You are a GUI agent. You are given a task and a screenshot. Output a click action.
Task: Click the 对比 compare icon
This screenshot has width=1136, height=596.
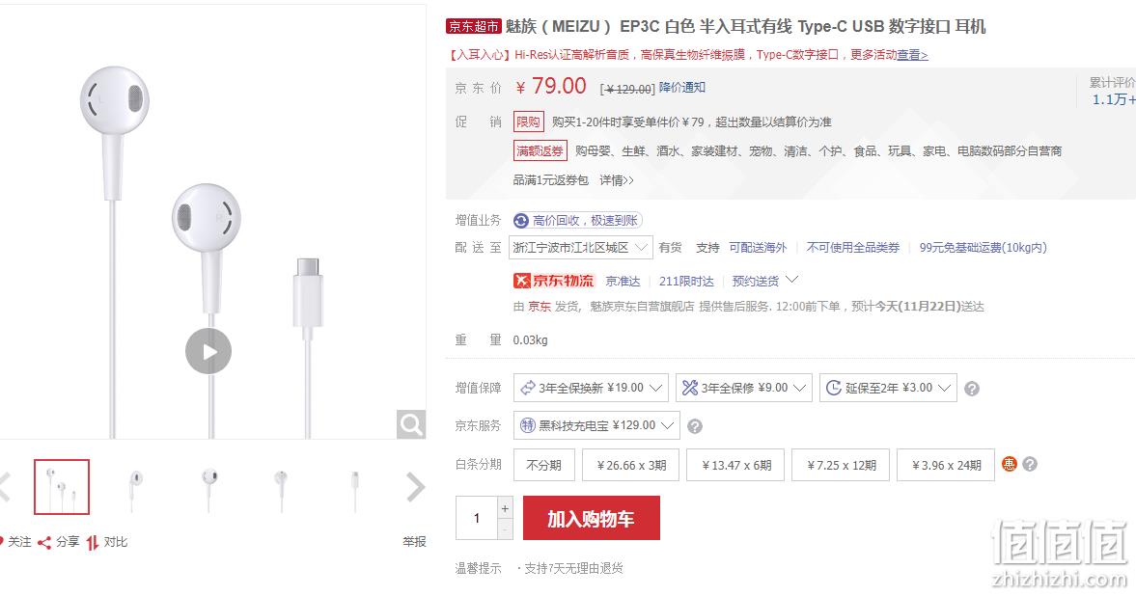coord(92,542)
